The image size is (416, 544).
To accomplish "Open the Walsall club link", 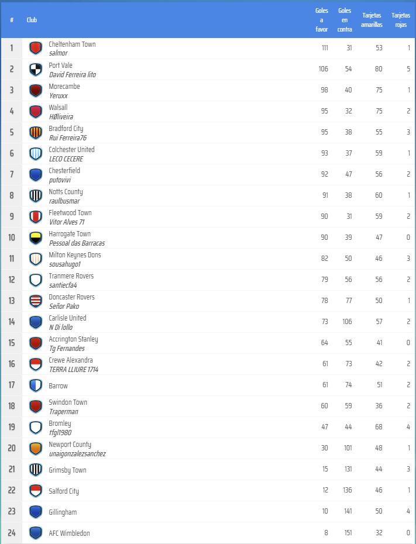I will tap(58, 108).
